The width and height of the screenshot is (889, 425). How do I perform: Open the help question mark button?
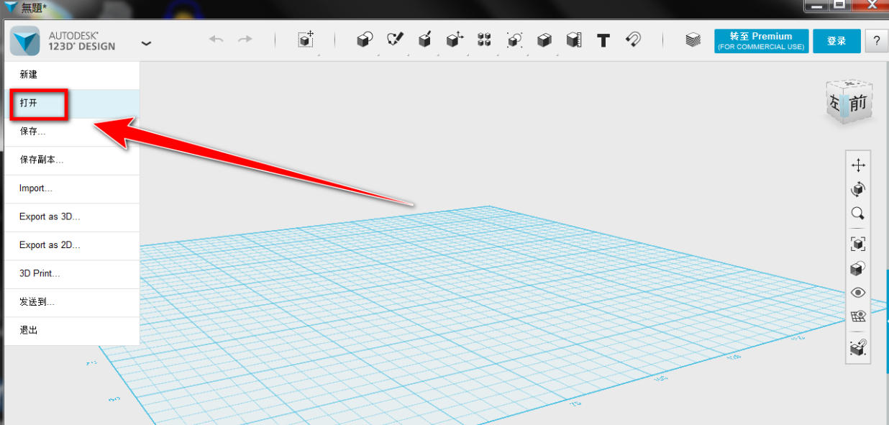877,41
